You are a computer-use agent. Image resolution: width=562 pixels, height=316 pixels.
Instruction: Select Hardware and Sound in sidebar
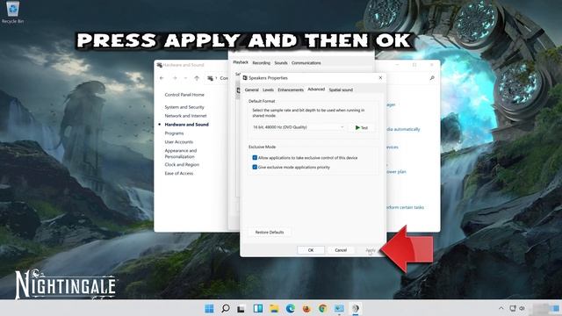[187, 125]
